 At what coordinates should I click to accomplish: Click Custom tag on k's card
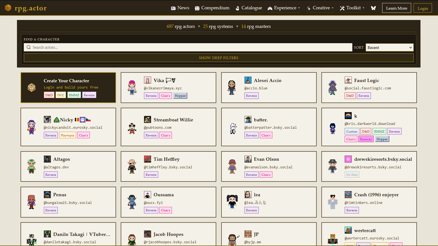click(x=352, y=131)
